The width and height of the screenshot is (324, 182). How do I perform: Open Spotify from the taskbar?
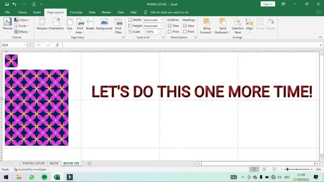(x=44, y=177)
